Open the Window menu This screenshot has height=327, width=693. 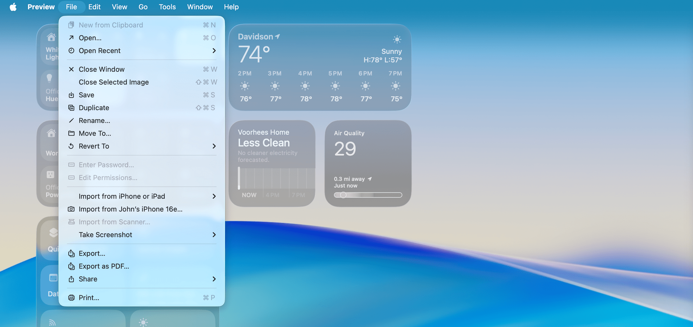click(x=200, y=7)
